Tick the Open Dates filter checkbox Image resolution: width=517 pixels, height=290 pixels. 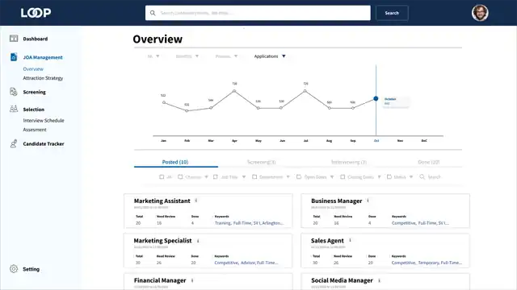tap(299, 177)
